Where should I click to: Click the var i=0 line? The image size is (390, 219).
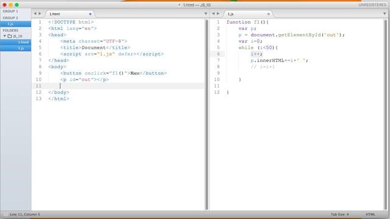pyautogui.click(x=250, y=41)
